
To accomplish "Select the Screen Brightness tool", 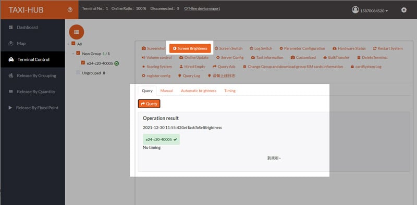I will (x=190, y=48).
